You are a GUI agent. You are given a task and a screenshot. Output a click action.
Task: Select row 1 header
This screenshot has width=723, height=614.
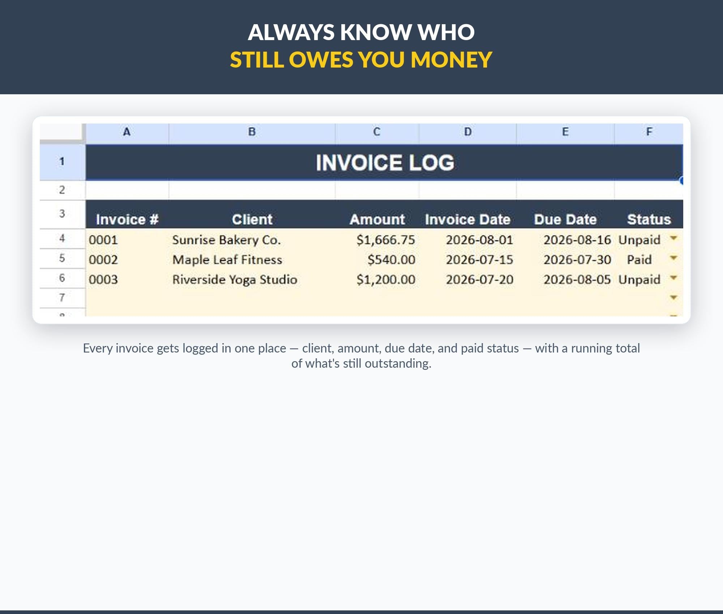point(62,162)
